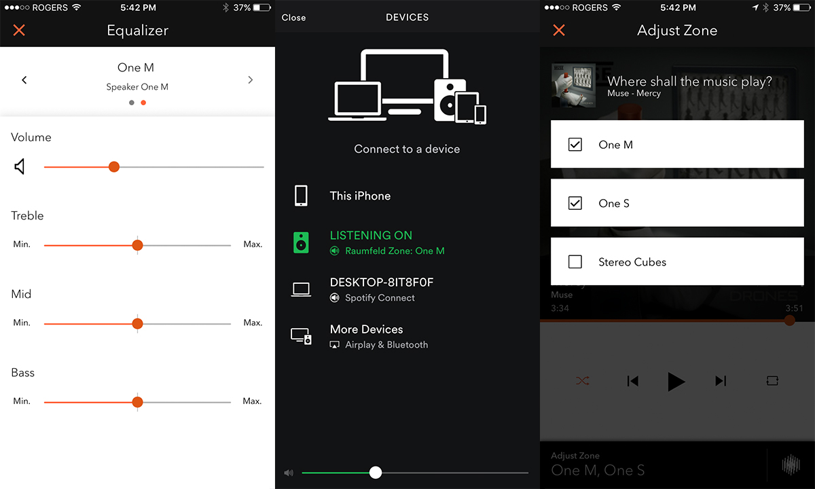This screenshot has height=489, width=815.
Task: Tap the grey page indicator dot
Action: (131, 103)
